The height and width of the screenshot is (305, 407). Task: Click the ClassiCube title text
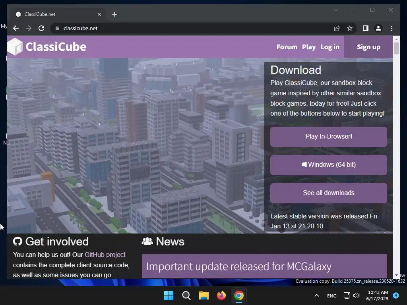56,47
